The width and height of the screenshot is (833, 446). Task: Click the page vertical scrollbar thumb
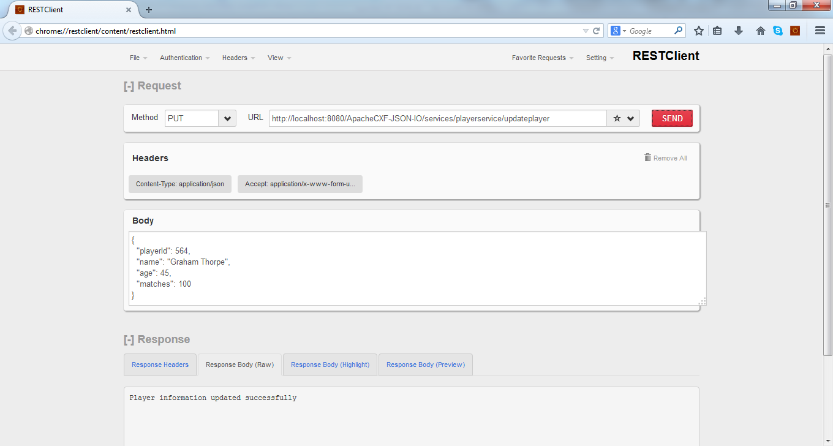827,205
